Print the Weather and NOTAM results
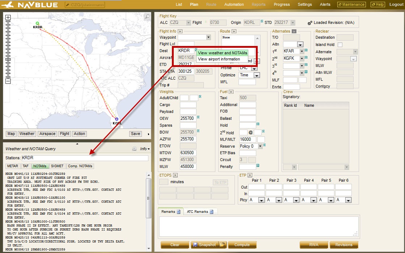This screenshot has width=405, height=253. tap(134, 148)
